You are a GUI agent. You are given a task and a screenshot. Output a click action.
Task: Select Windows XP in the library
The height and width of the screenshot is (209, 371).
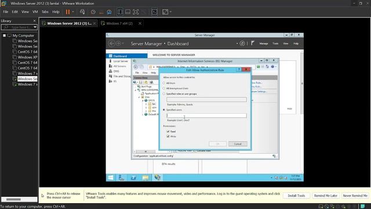click(x=27, y=57)
